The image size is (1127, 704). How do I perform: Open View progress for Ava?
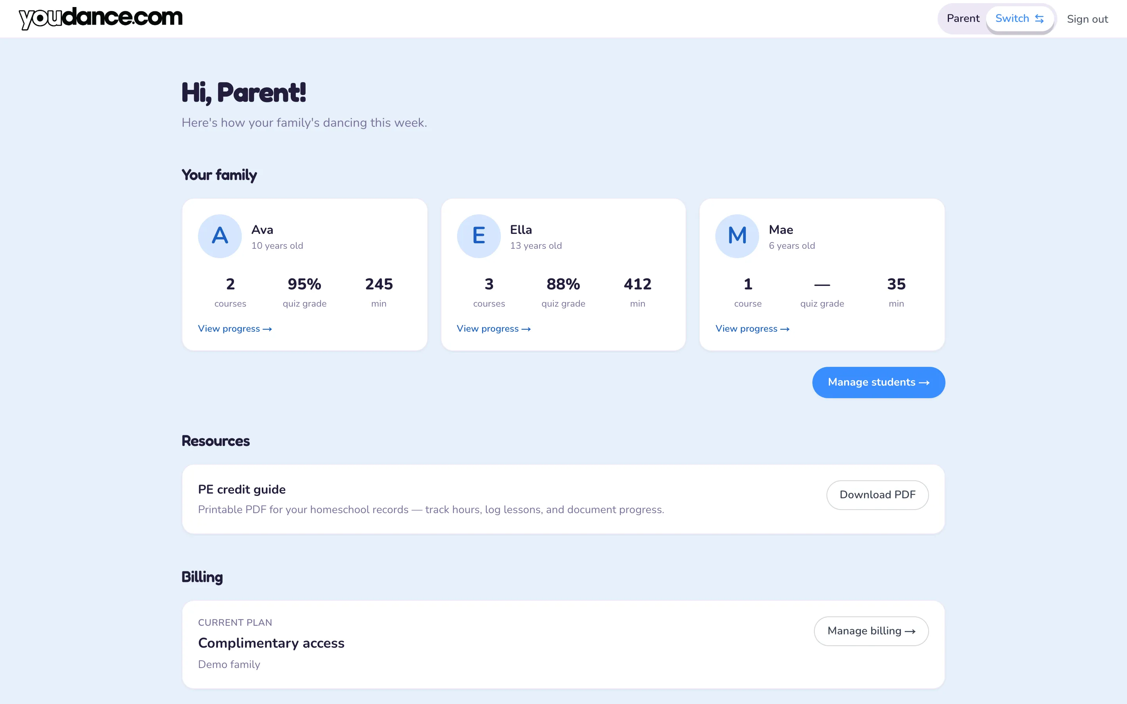point(235,329)
